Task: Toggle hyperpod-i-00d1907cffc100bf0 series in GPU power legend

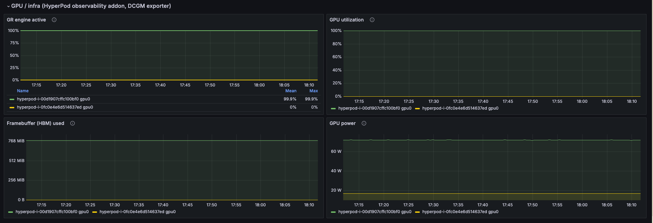Action: pos(375,212)
